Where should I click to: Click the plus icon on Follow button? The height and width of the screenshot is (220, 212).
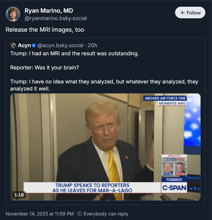pos(182,13)
